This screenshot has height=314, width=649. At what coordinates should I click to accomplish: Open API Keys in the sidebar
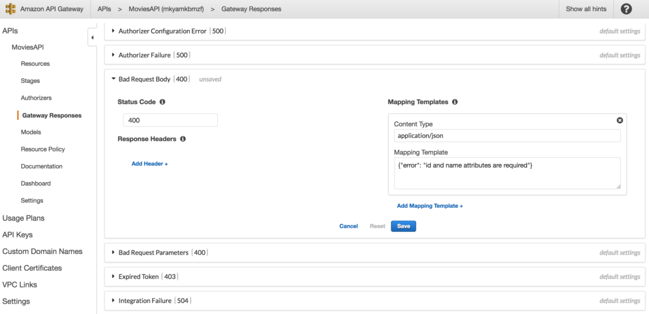tap(18, 235)
